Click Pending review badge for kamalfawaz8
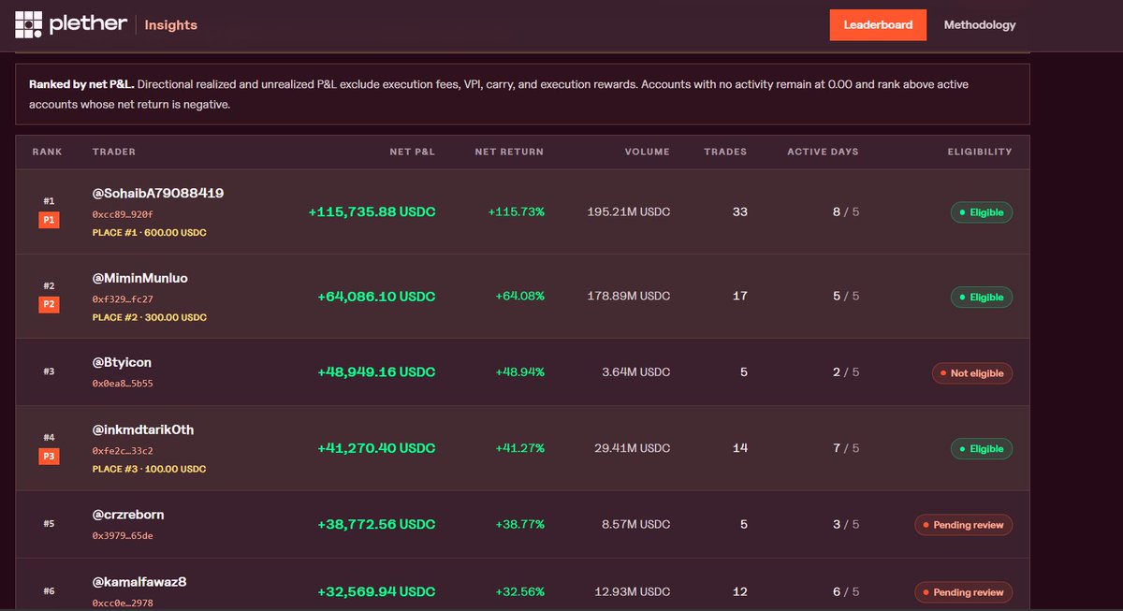This screenshot has height=611, width=1123. tap(964, 592)
